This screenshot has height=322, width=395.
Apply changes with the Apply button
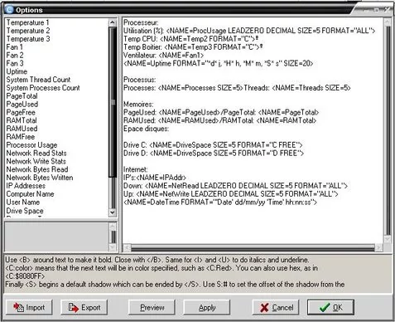coord(207,307)
